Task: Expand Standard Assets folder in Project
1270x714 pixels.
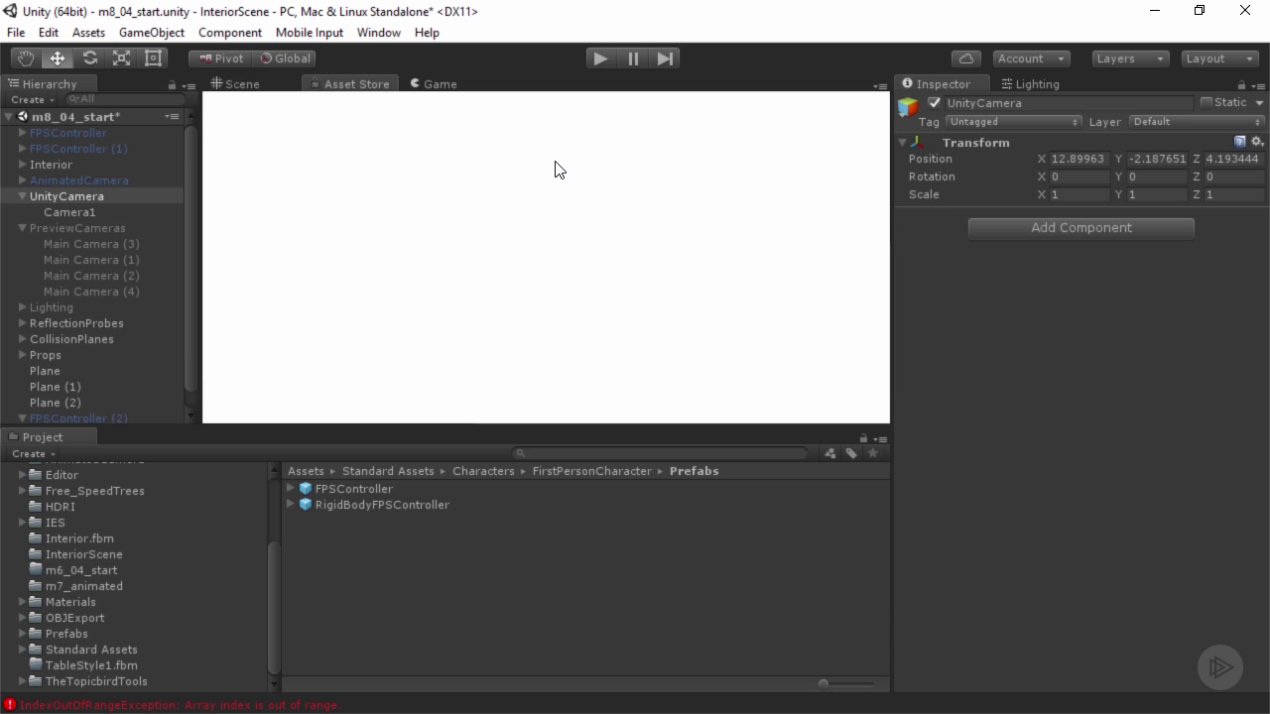Action: [x=22, y=650]
